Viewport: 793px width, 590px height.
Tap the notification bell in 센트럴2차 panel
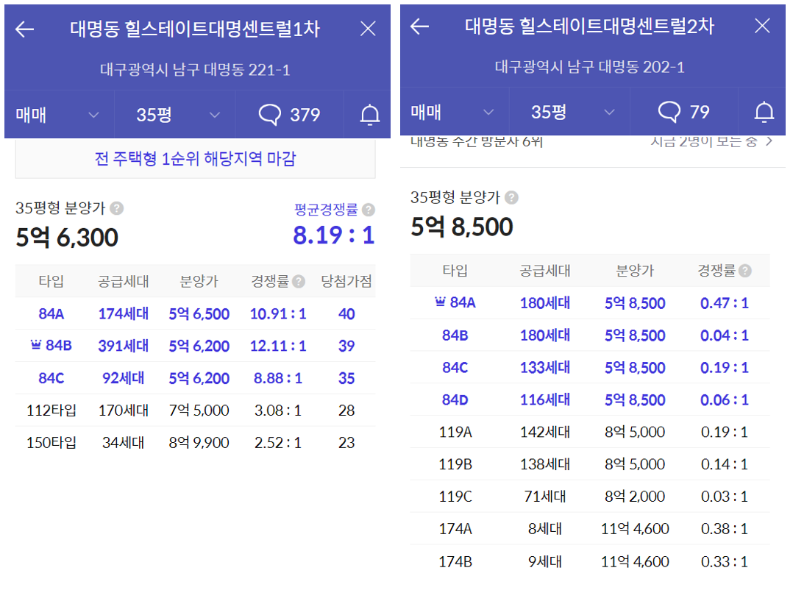(764, 112)
